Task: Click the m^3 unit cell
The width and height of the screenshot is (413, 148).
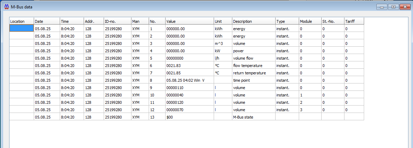Action: click(220, 43)
